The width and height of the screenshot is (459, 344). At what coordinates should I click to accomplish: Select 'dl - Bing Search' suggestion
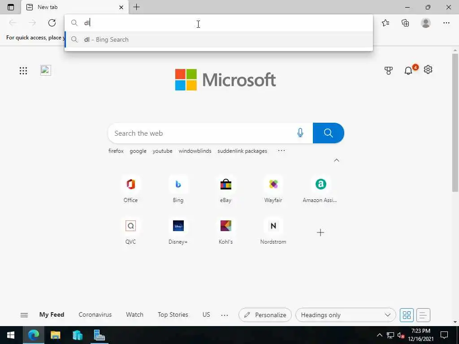(x=219, y=39)
